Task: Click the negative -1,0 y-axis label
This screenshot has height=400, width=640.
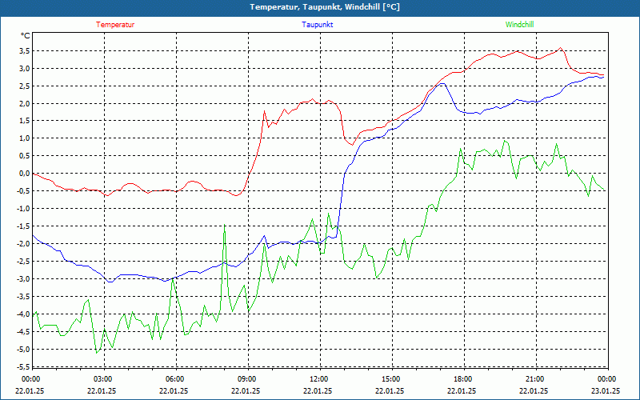Action: 23,209
